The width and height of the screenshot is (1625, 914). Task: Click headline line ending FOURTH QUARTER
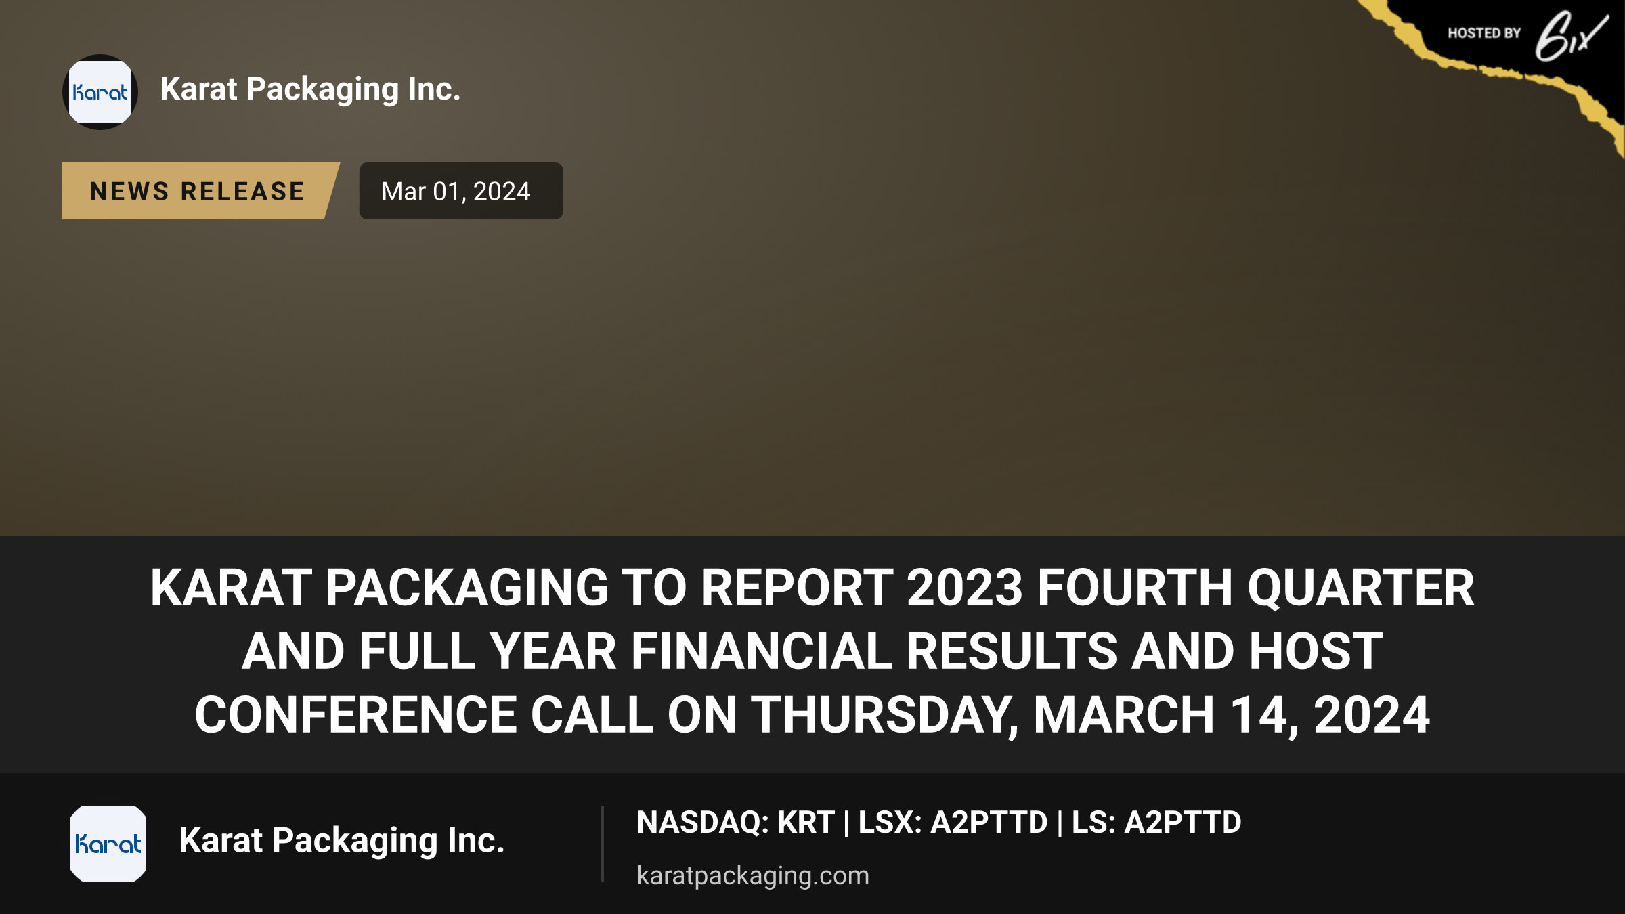(x=812, y=588)
